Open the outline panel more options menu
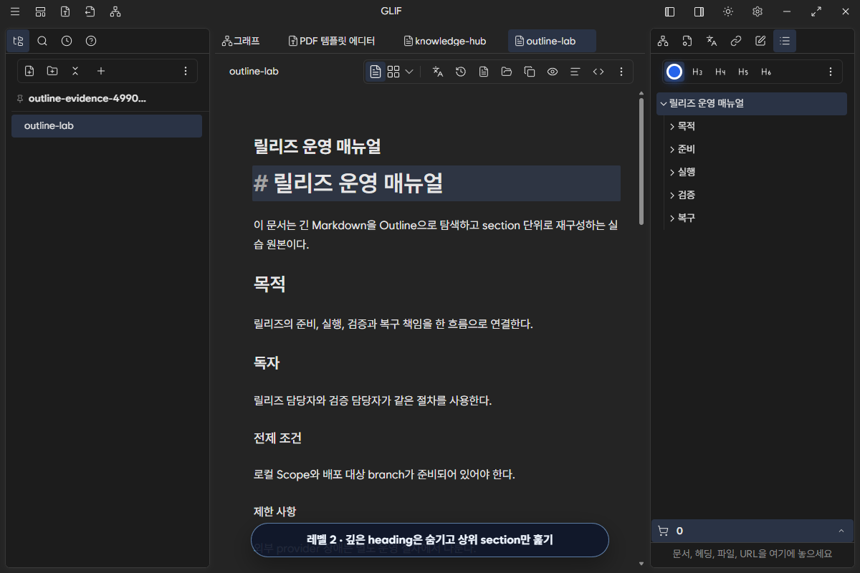The image size is (860, 573). pyautogui.click(x=831, y=72)
